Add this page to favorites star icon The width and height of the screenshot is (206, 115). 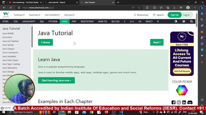coord(139,8)
